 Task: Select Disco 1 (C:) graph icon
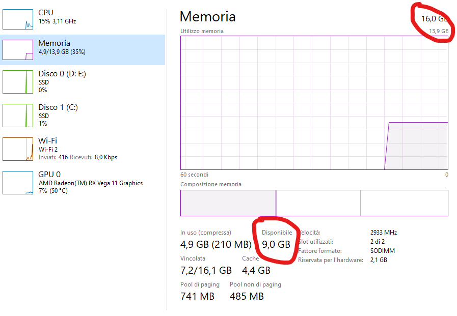tap(18, 116)
